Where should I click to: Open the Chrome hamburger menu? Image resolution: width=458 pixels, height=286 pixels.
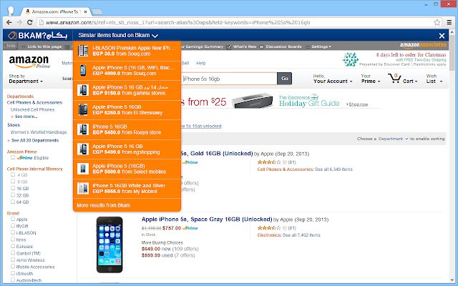click(x=449, y=22)
